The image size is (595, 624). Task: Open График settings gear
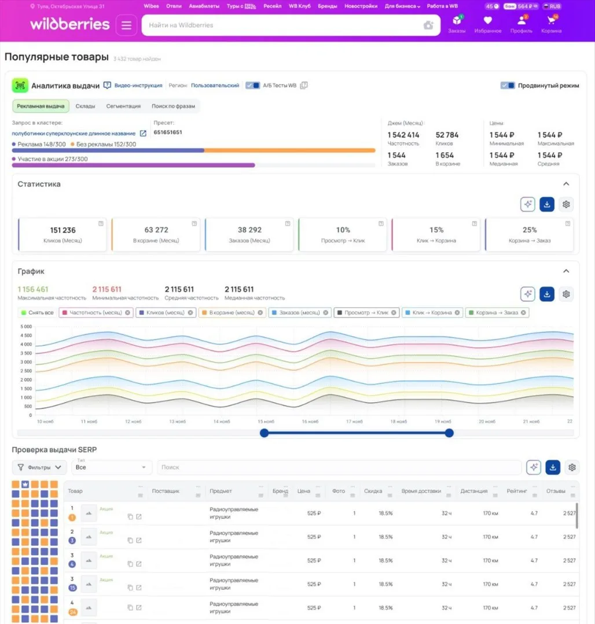[x=566, y=294]
